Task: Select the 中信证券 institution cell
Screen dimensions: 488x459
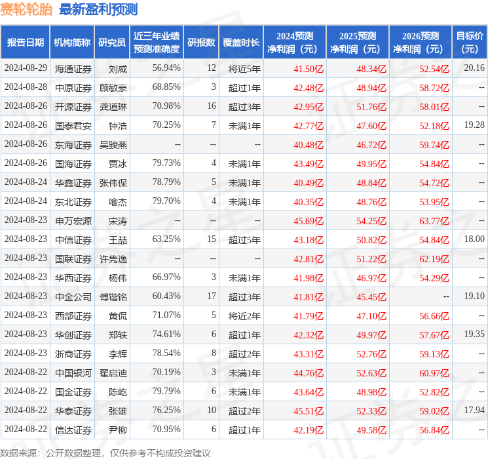Action: coord(73,240)
